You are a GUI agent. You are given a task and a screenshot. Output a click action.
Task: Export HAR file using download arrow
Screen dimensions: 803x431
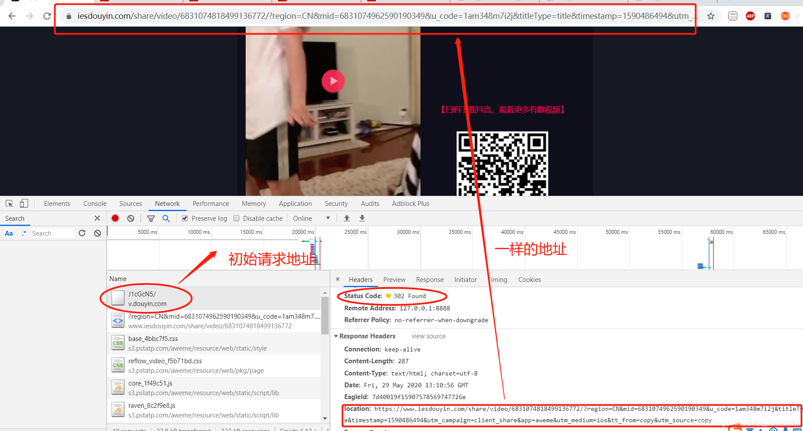362,218
